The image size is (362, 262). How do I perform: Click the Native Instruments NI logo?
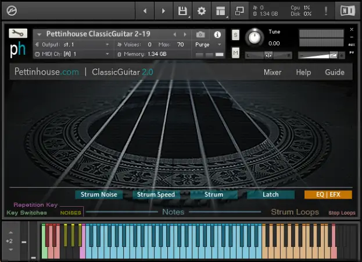(347, 10)
